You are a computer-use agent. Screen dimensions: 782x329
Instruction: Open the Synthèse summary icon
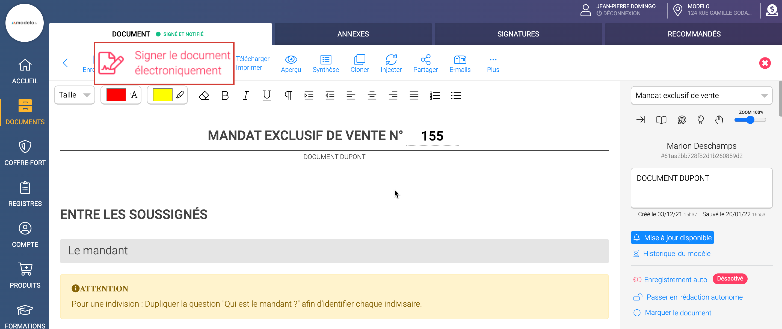[325, 60]
